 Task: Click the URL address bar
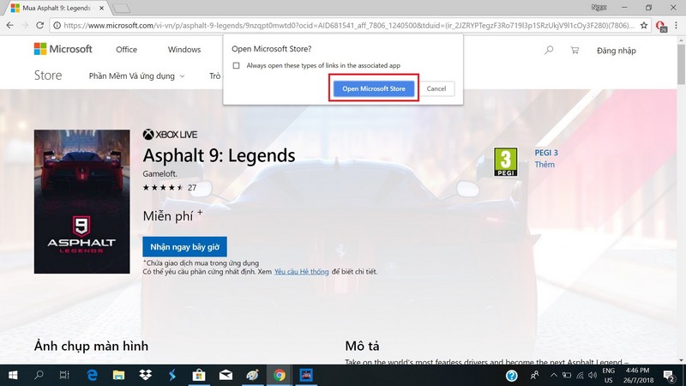[349, 26]
